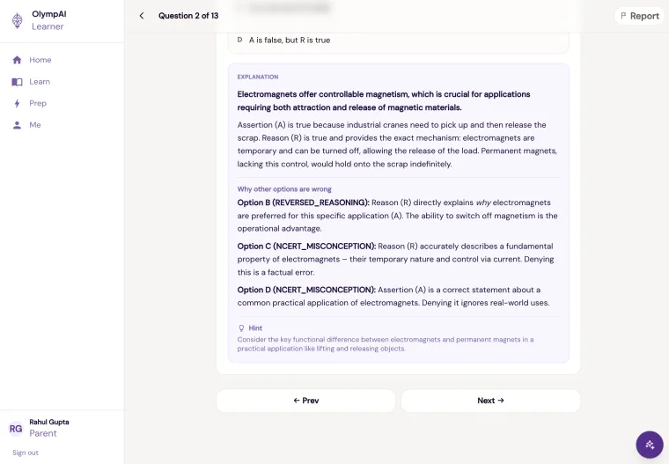Image resolution: width=669 pixels, height=464 pixels.
Task: Click the Parent role label
Action: point(43,433)
